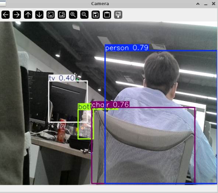
Task: Click the Camera window title
Action: pyautogui.click(x=100, y=4)
